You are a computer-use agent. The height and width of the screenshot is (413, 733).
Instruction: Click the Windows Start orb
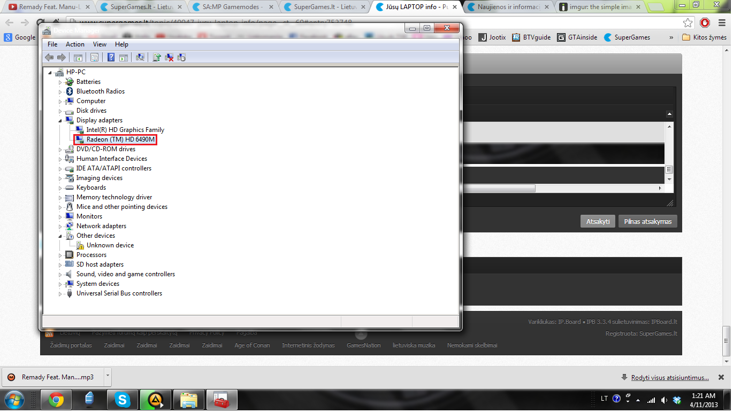coord(13,400)
